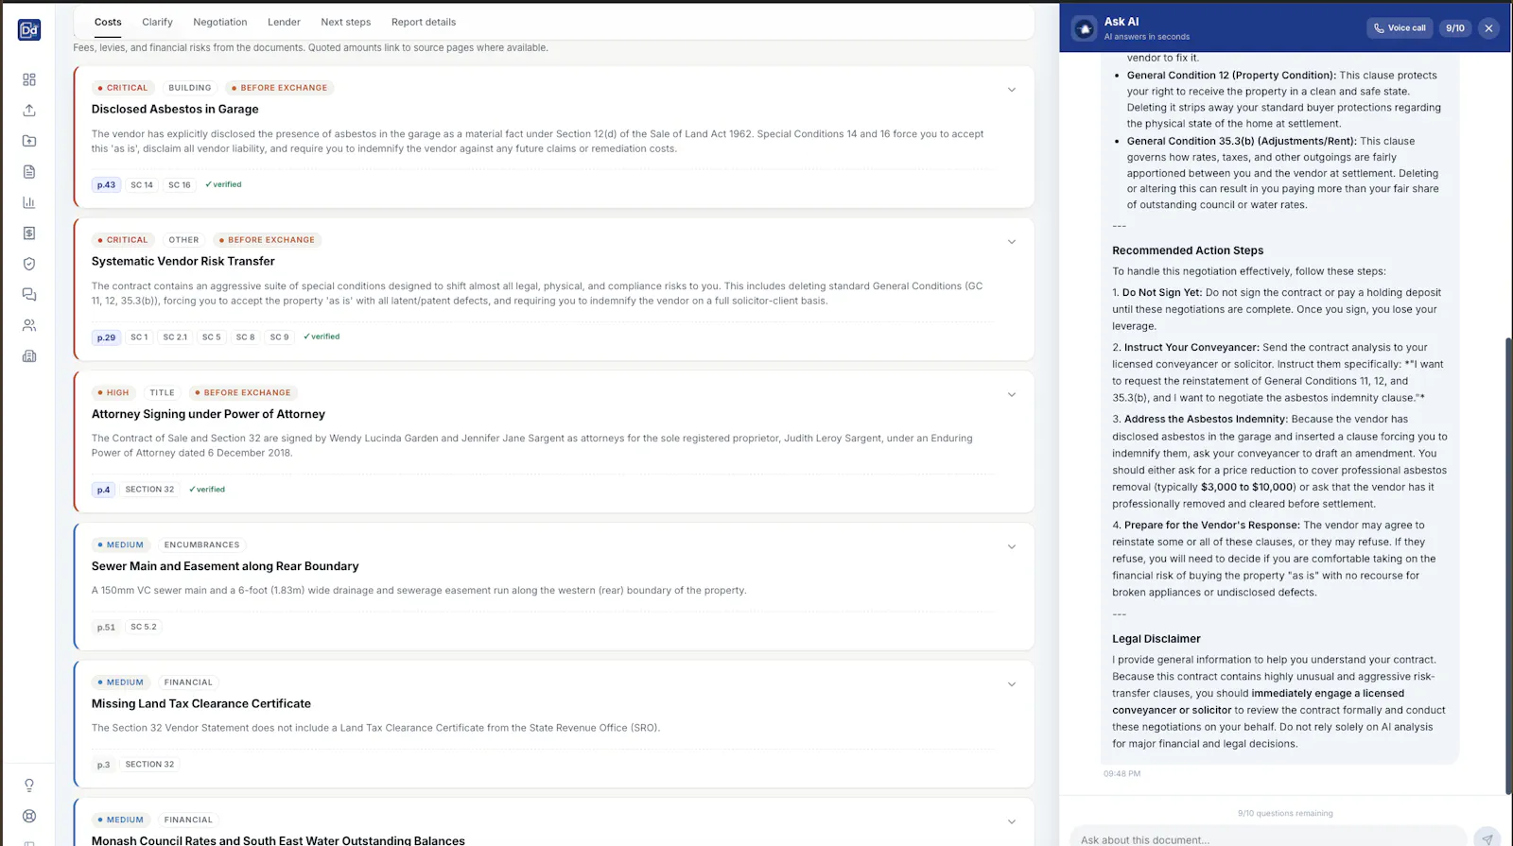
Task: Click the lightbulb tips icon
Action: pos(29,786)
